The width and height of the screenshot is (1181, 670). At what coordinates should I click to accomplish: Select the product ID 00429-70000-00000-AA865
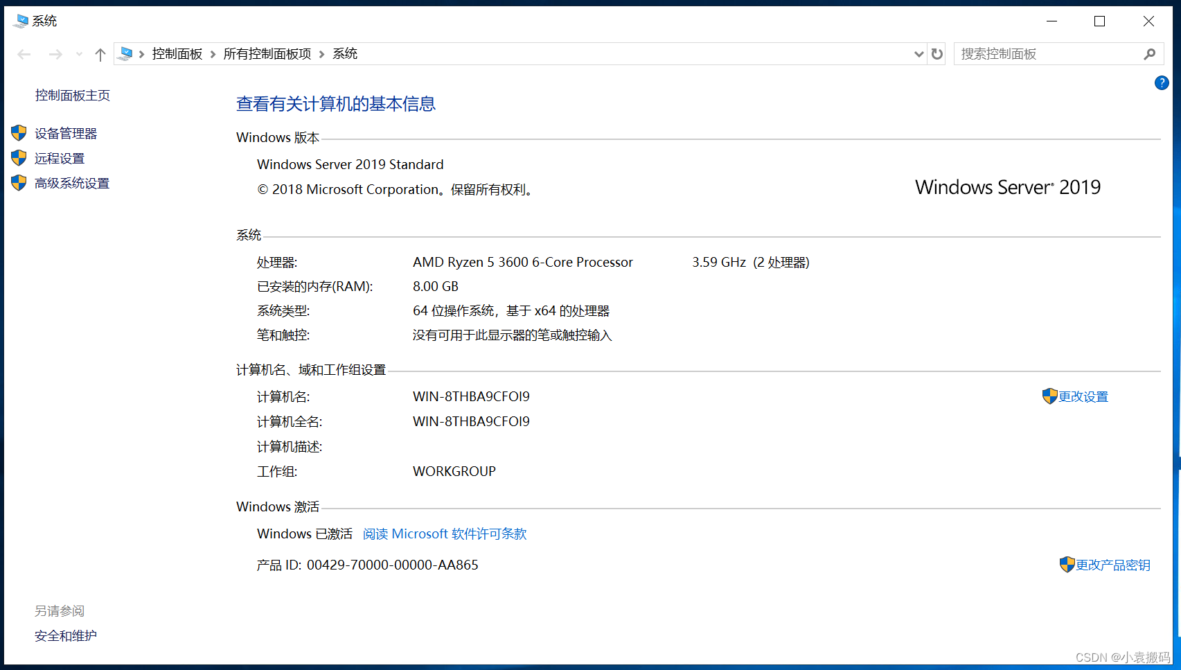393,565
